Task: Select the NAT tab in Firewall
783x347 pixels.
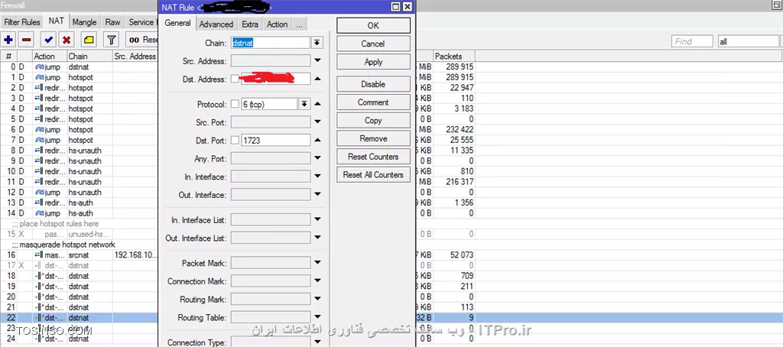Action: [56, 21]
